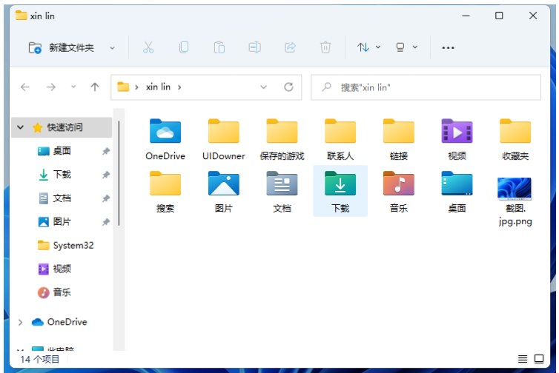Click the Cut scissors icon in toolbar
This screenshot has width=559, height=373.
click(148, 47)
